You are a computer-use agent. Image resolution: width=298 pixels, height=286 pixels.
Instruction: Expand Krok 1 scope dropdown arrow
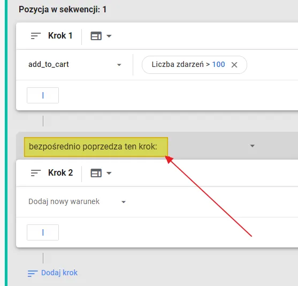point(109,36)
